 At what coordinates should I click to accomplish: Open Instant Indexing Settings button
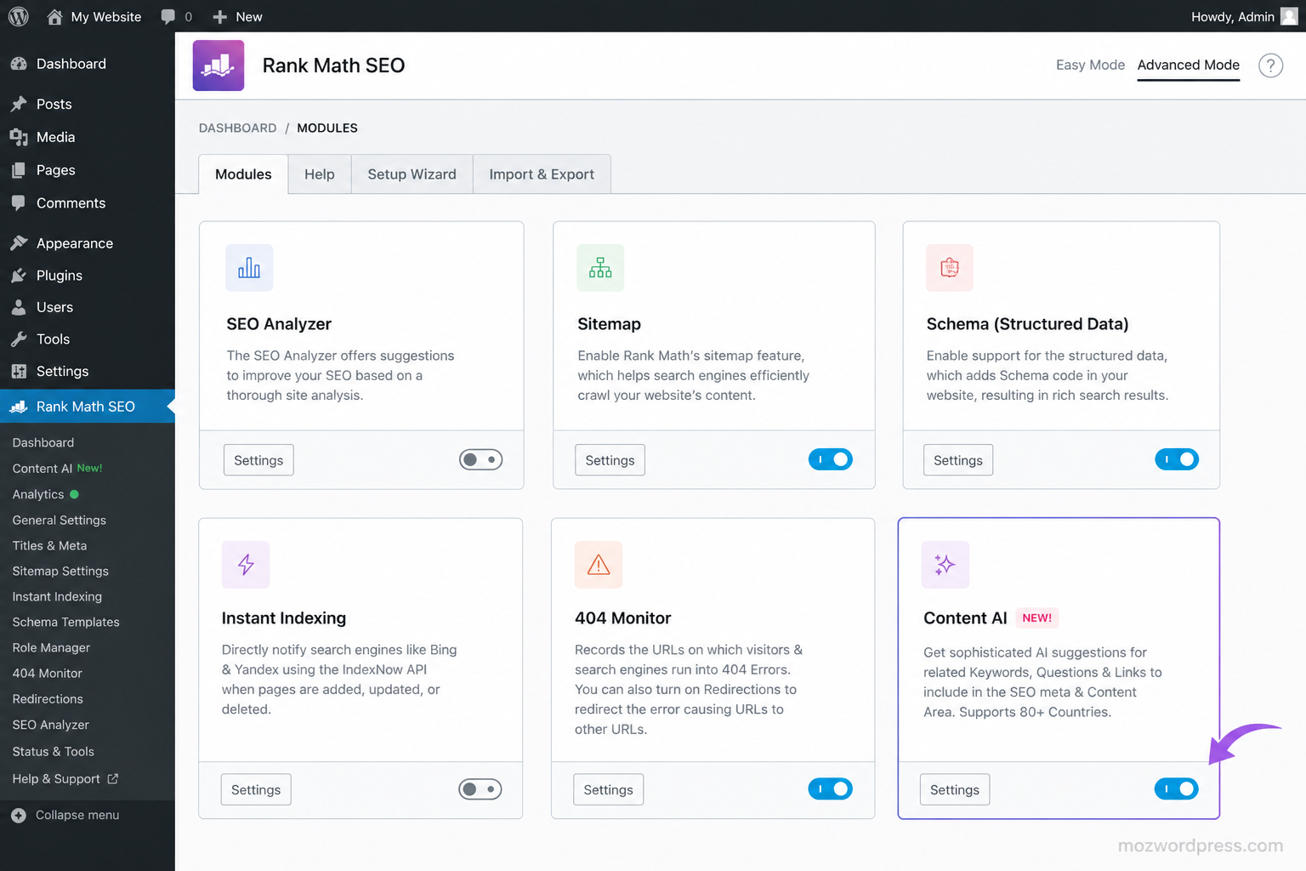[256, 790]
